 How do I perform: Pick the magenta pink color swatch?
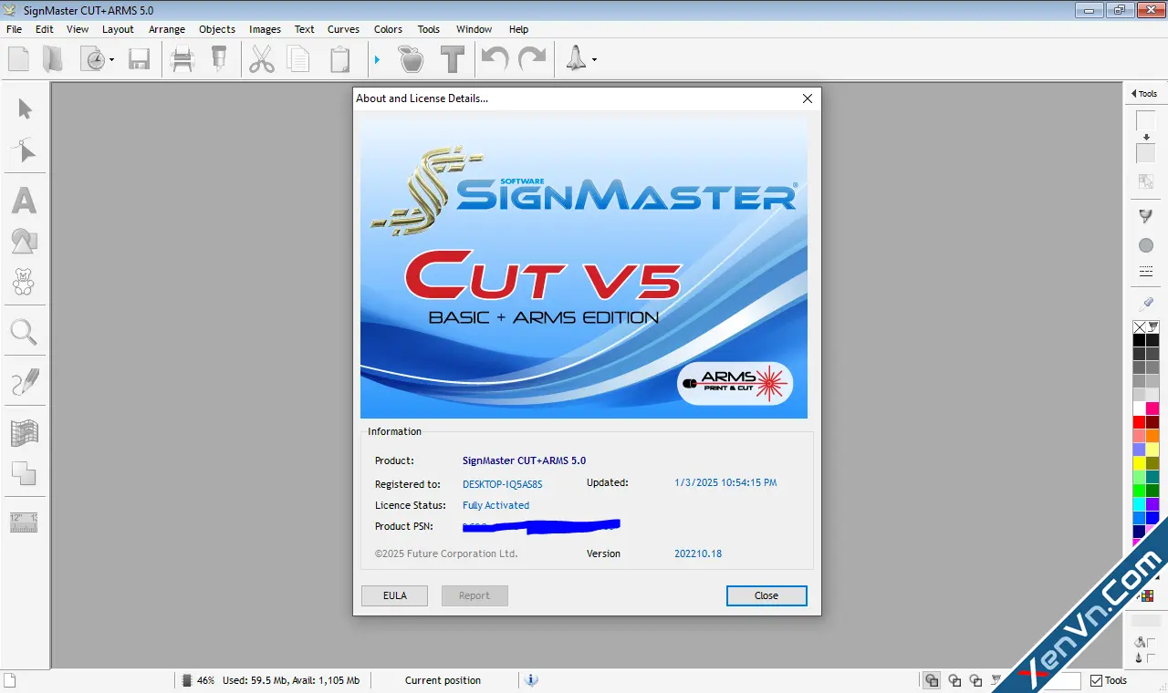[1153, 409]
